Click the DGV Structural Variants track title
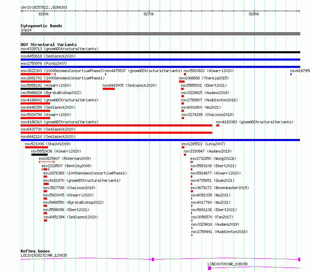This screenshot has width=310, height=272. coord(49,45)
